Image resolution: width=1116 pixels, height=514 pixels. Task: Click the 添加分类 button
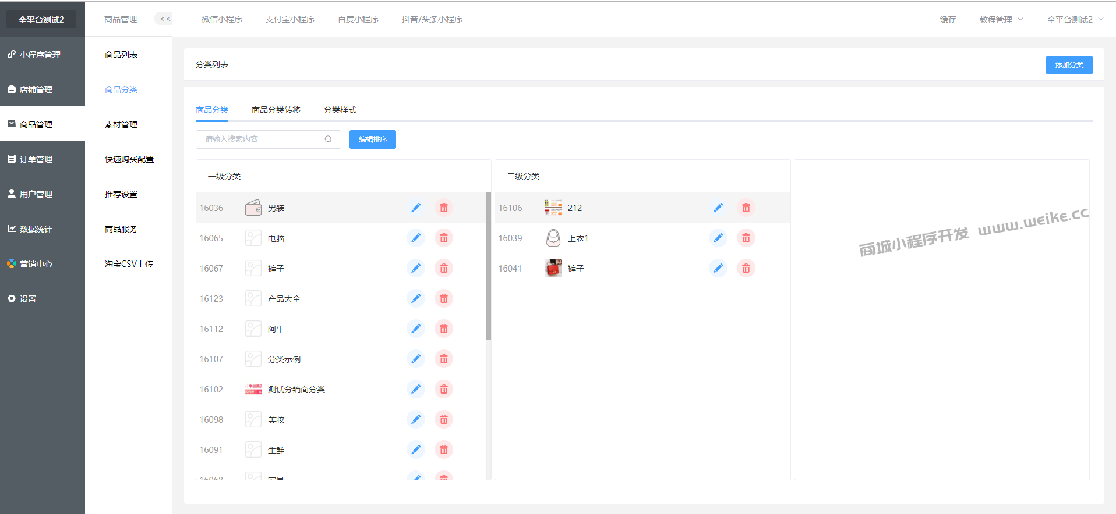(1069, 65)
